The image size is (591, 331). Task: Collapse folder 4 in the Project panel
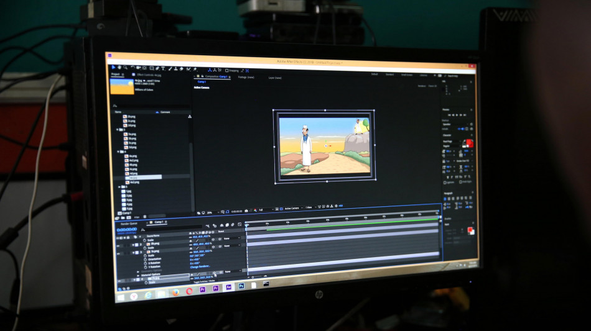119,152
